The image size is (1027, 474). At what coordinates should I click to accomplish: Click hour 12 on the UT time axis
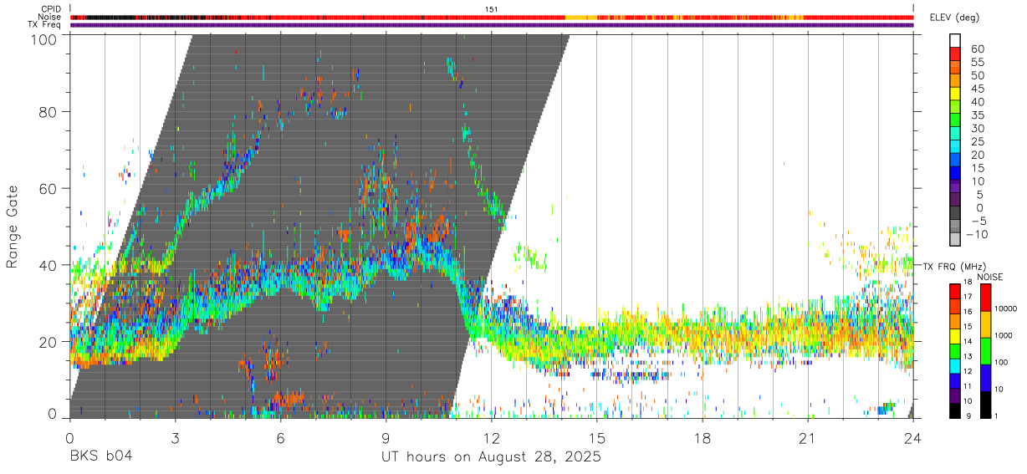point(491,437)
